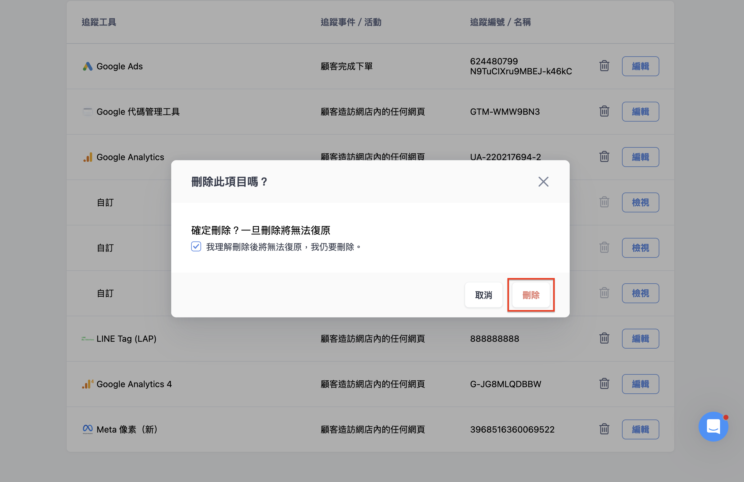744x482 pixels.
Task: View the third 自訂 tracker with 檢視
Action: coord(640,293)
